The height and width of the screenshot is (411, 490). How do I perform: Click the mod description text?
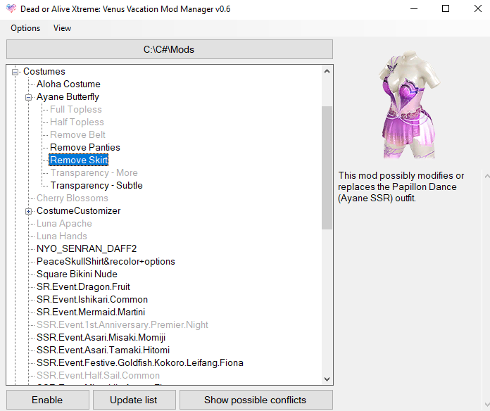point(401,186)
